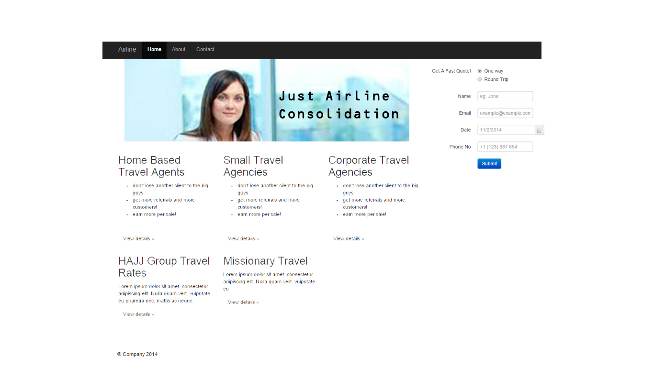Select the One way radio button
Image resolution: width=654 pixels, height=367 pixels.
[x=480, y=71]
